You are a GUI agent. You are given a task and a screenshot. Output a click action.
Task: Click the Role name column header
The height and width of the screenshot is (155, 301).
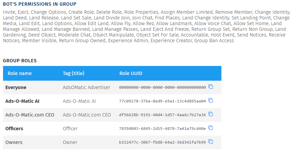click(x=20, y=73)
